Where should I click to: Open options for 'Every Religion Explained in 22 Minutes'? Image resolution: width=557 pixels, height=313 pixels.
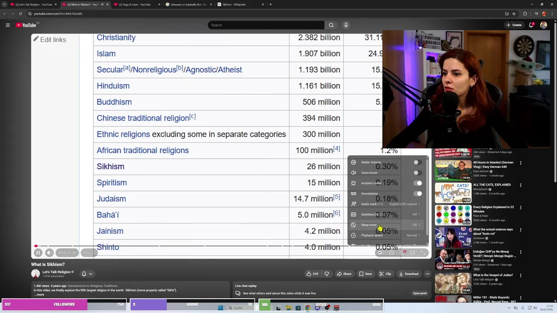[x=520, y=208]
